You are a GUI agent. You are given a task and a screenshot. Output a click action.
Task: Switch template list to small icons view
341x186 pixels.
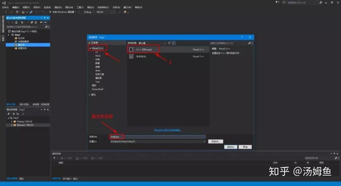[169, 43]
